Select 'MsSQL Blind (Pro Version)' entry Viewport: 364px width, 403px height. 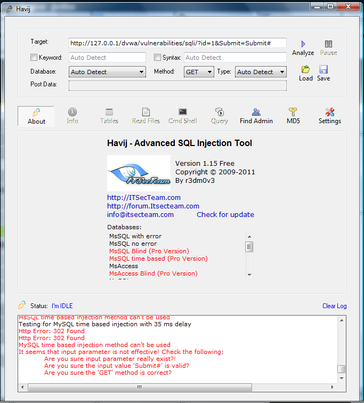[149, 251]
